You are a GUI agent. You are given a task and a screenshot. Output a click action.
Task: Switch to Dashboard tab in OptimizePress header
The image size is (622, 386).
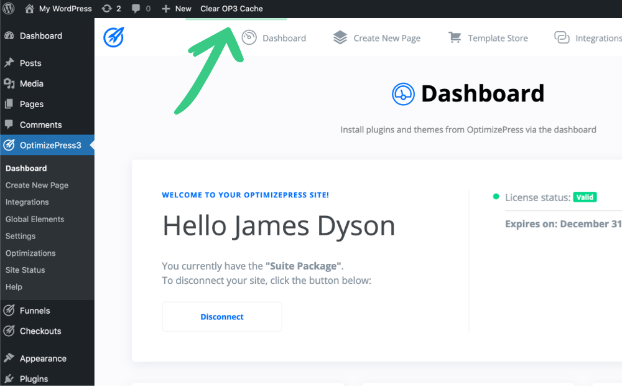click(x=274, y=38)
